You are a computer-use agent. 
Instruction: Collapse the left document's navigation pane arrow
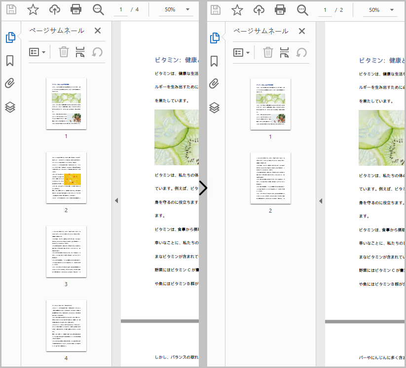pyautogui.click(x=116, y=200)
